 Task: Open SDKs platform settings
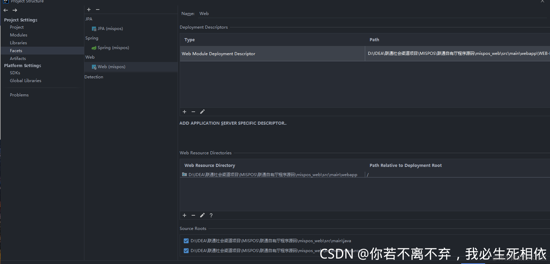tap(15, 73)
